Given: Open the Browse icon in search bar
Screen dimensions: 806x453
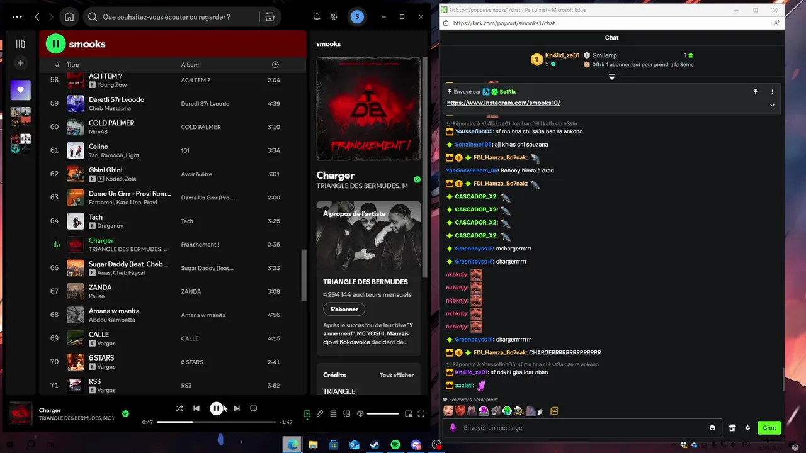Looking at the screenshot, I should point(270,17).
